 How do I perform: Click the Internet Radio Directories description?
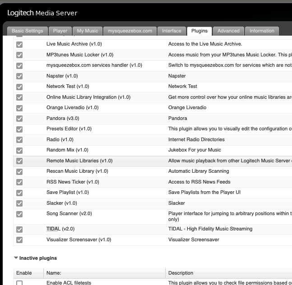tap(196, 139)
